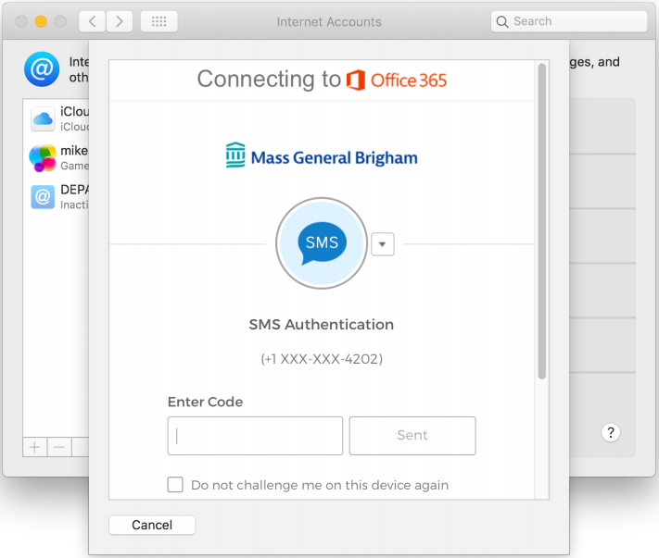The width and height of the screenshot is (659, 558).
Task: Open the help question mark button
Action: point(611,432)
